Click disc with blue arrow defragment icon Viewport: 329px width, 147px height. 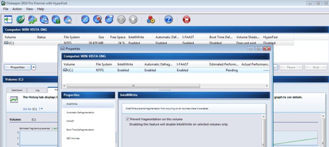coord(109,20)
